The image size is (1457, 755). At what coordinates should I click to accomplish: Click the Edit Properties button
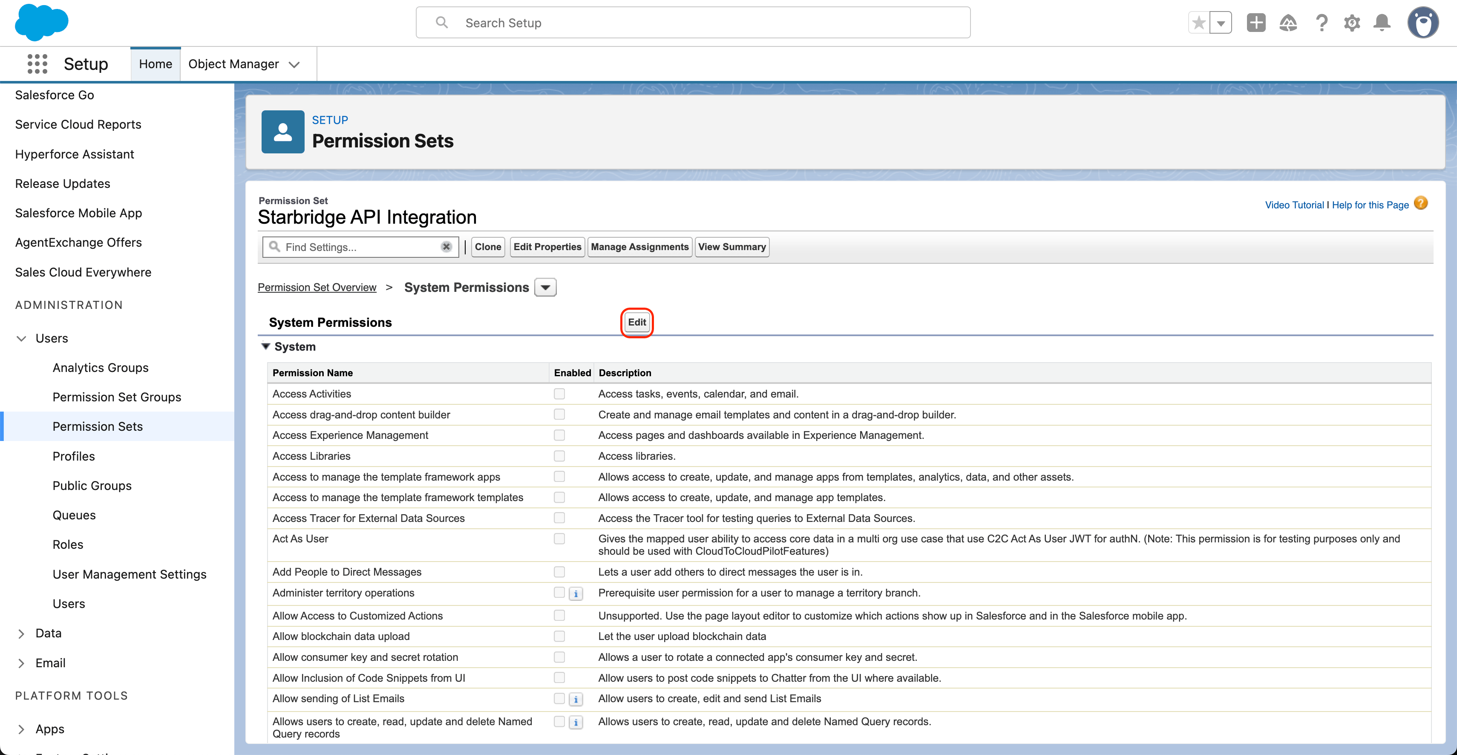547,247
